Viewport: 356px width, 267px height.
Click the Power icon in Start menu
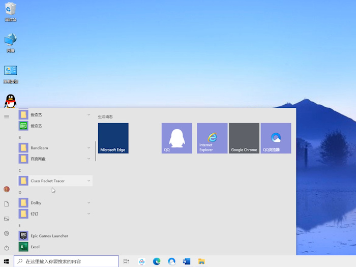coord(7,248)
